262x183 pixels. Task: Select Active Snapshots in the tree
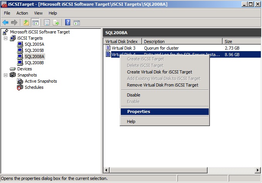click(x=41, y=81)
